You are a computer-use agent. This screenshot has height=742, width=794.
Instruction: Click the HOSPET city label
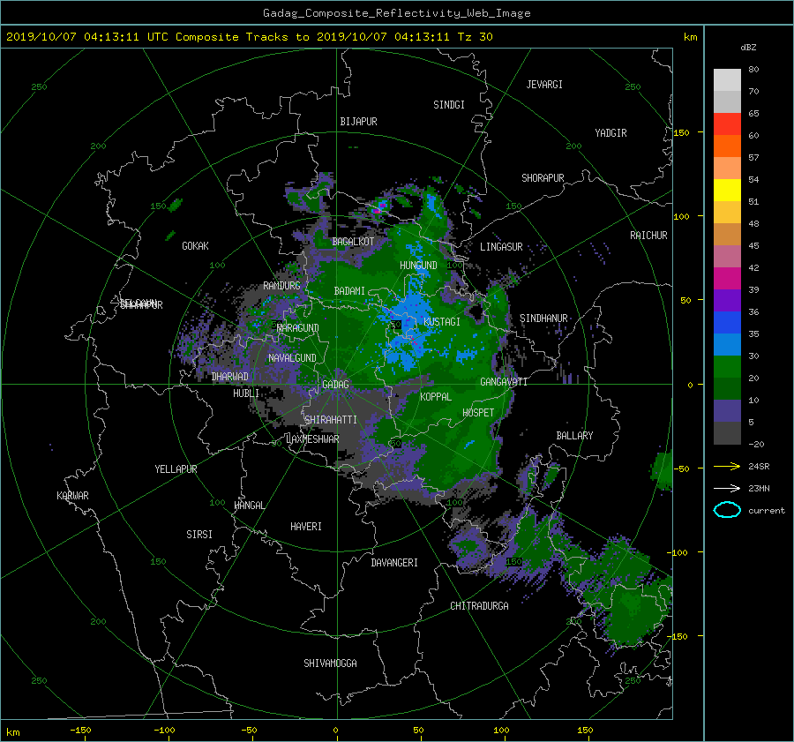pos(478,413)
